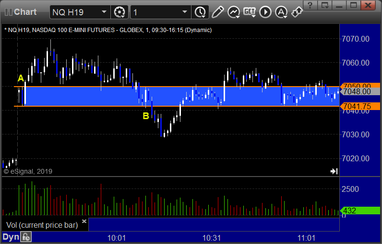Minimize the chart window
Image resolution: width=382 pixels, height=244 pixels.
click(x=339, y=5)
